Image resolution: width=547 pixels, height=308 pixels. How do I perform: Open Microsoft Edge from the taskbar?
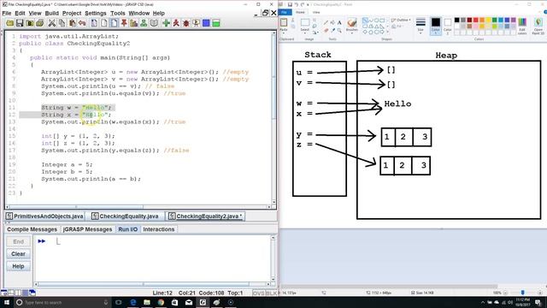[133, 302]
